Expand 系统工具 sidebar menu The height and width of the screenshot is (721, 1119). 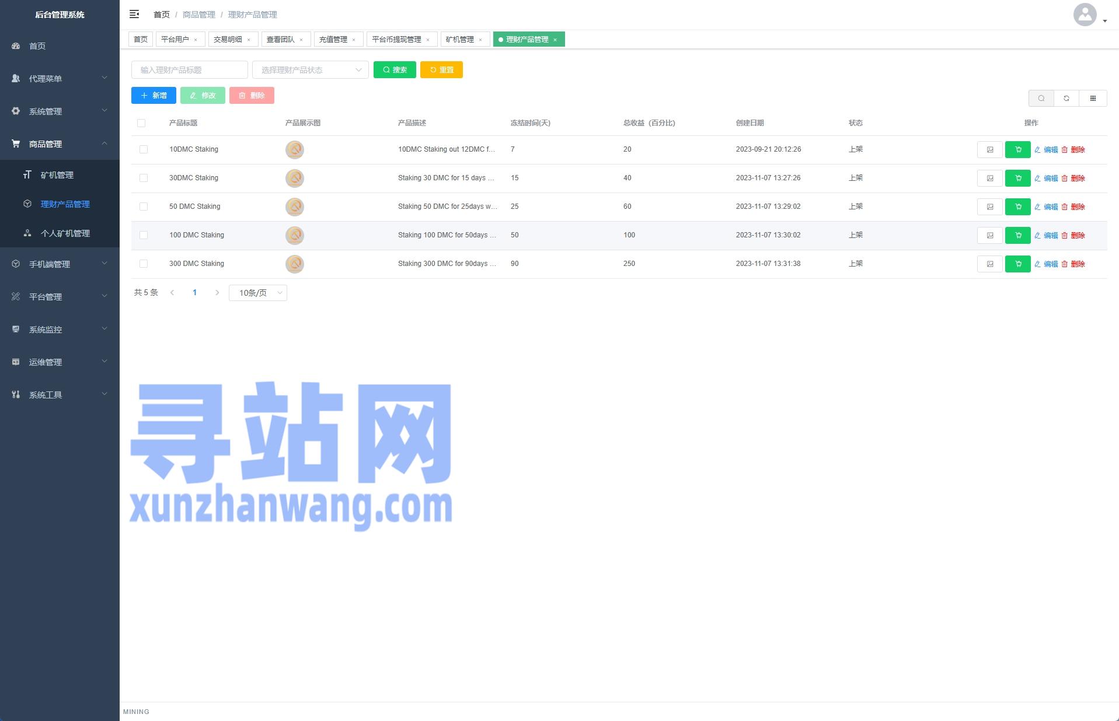point(60,394)
